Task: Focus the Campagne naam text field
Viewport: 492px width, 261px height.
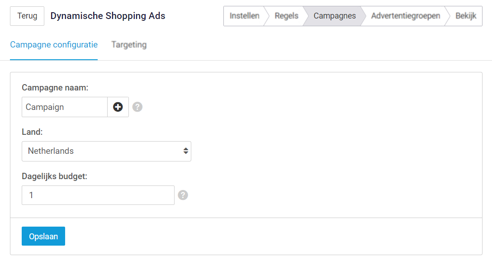Action: [x=65, y=107]
